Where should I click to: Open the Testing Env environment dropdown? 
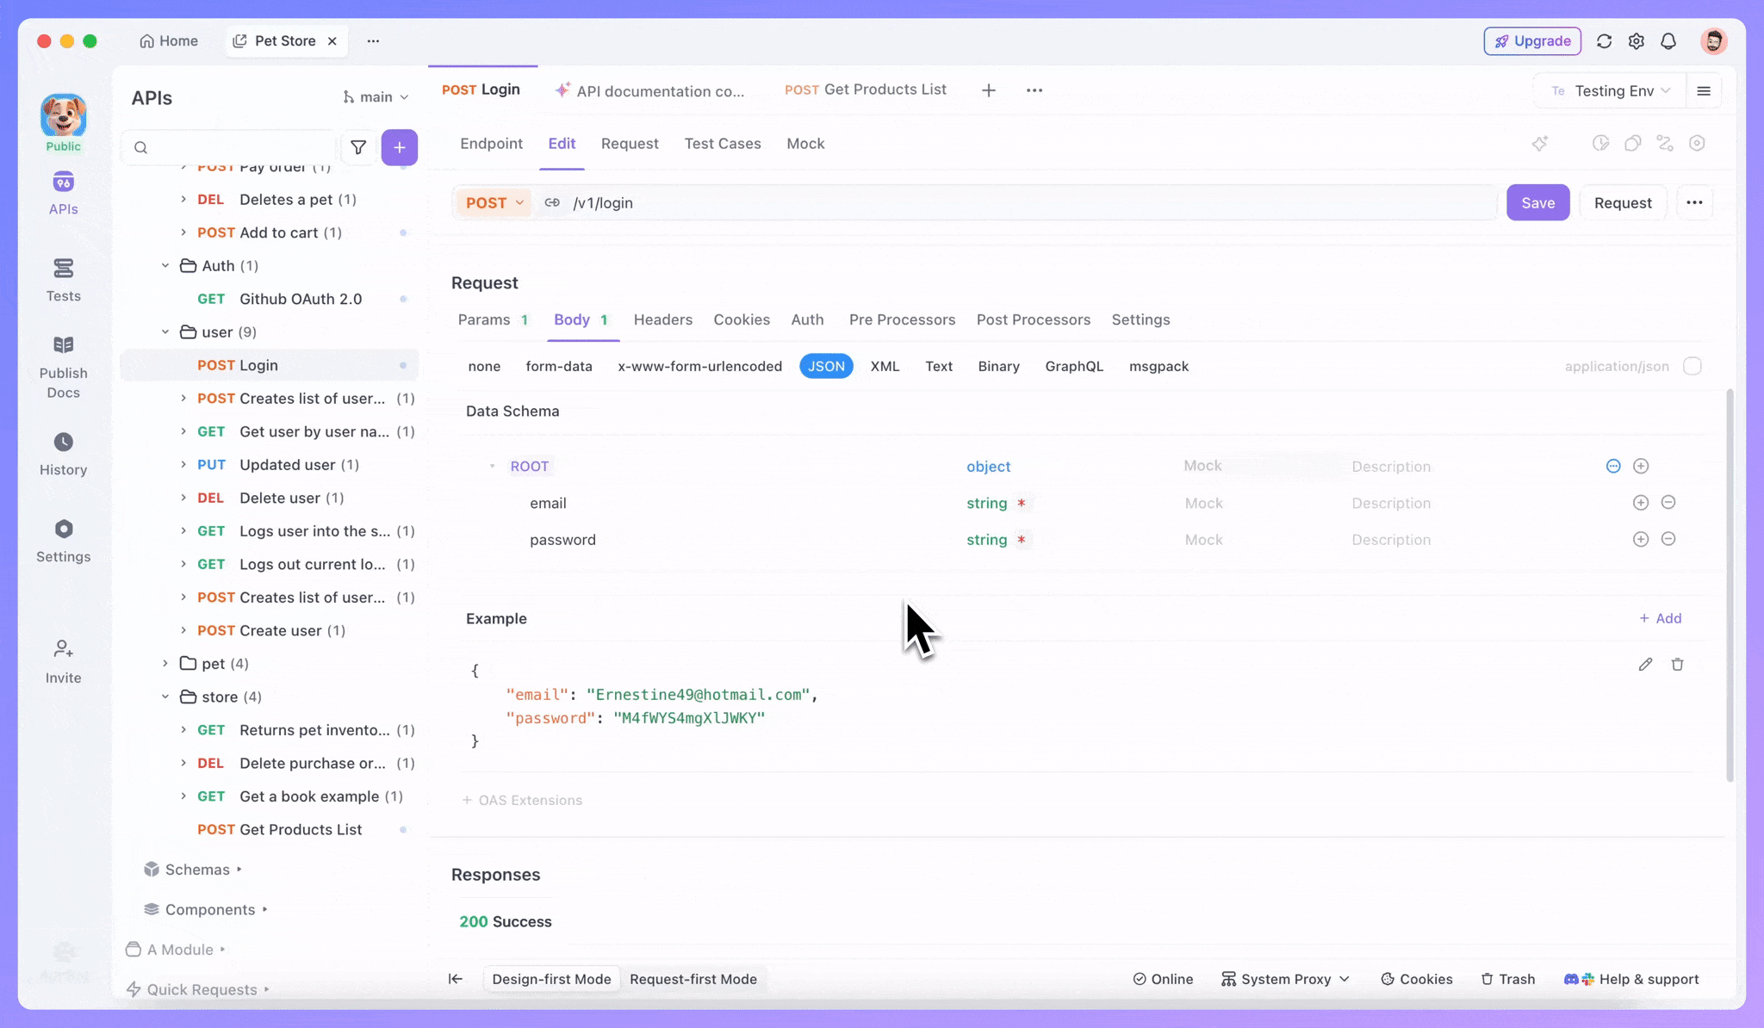(x=1614, y=90)
